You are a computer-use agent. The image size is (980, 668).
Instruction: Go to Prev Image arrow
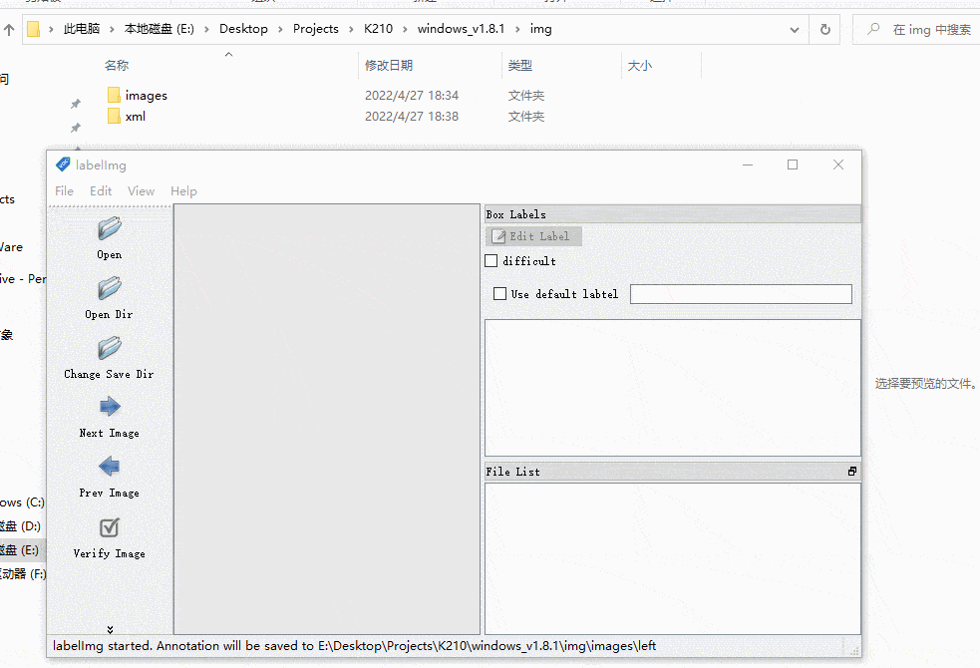pos(109,467)
